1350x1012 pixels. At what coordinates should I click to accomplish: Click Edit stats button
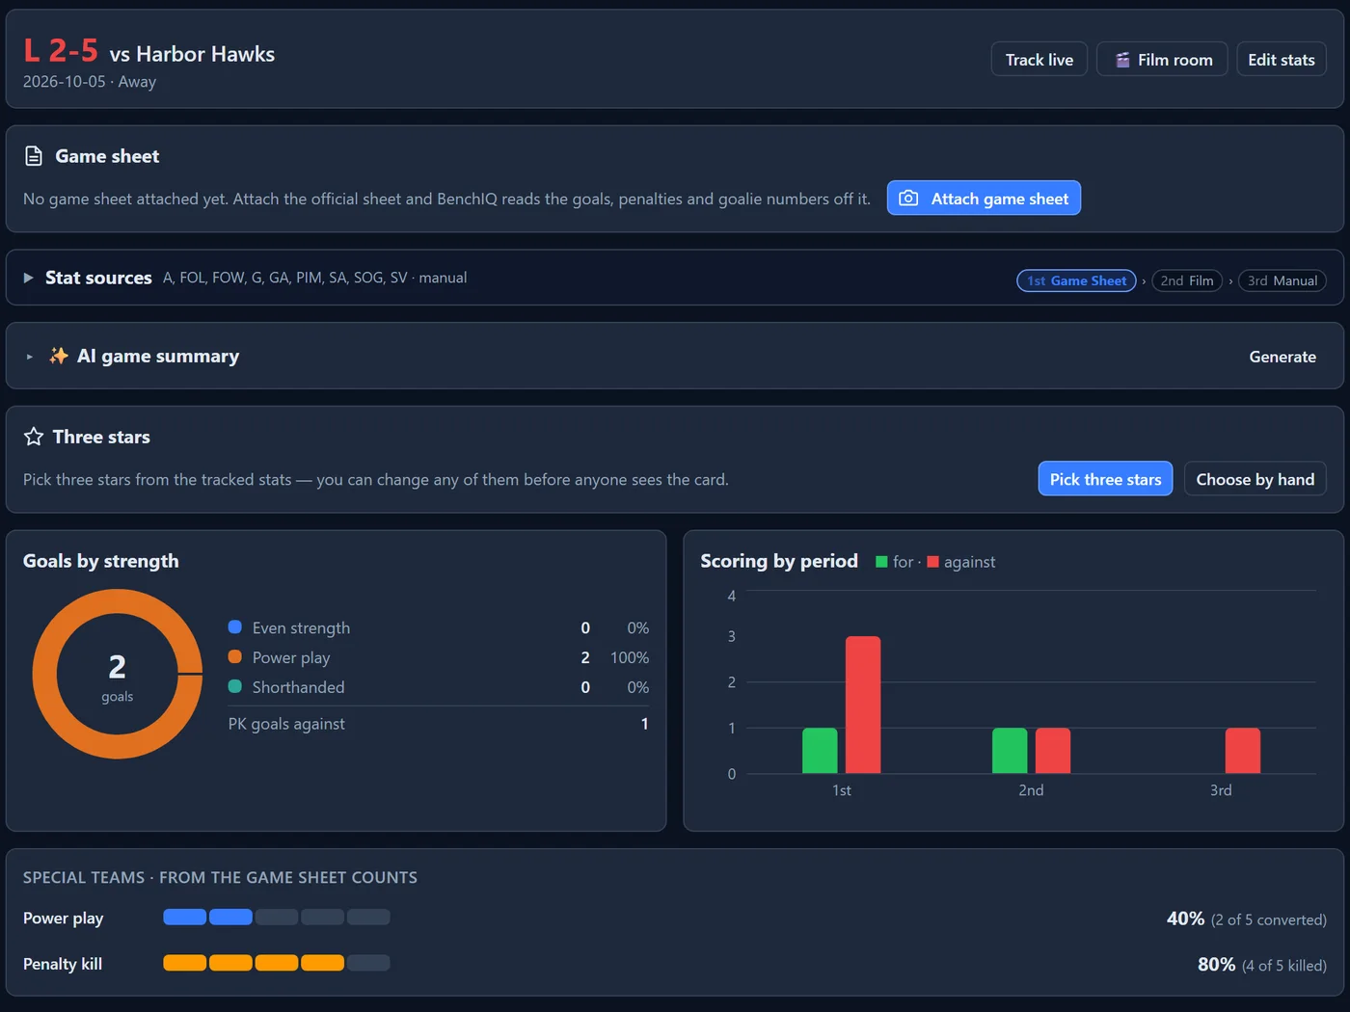1282,60
